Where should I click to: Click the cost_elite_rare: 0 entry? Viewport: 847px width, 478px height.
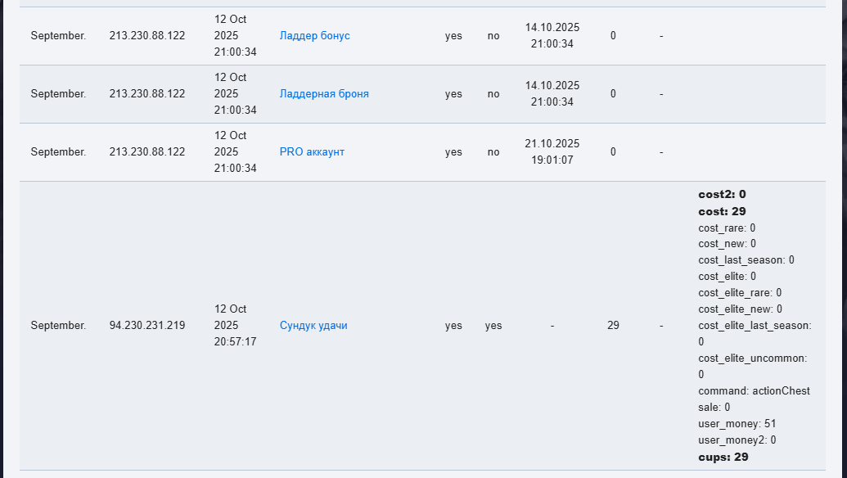(x=740, y=293)
